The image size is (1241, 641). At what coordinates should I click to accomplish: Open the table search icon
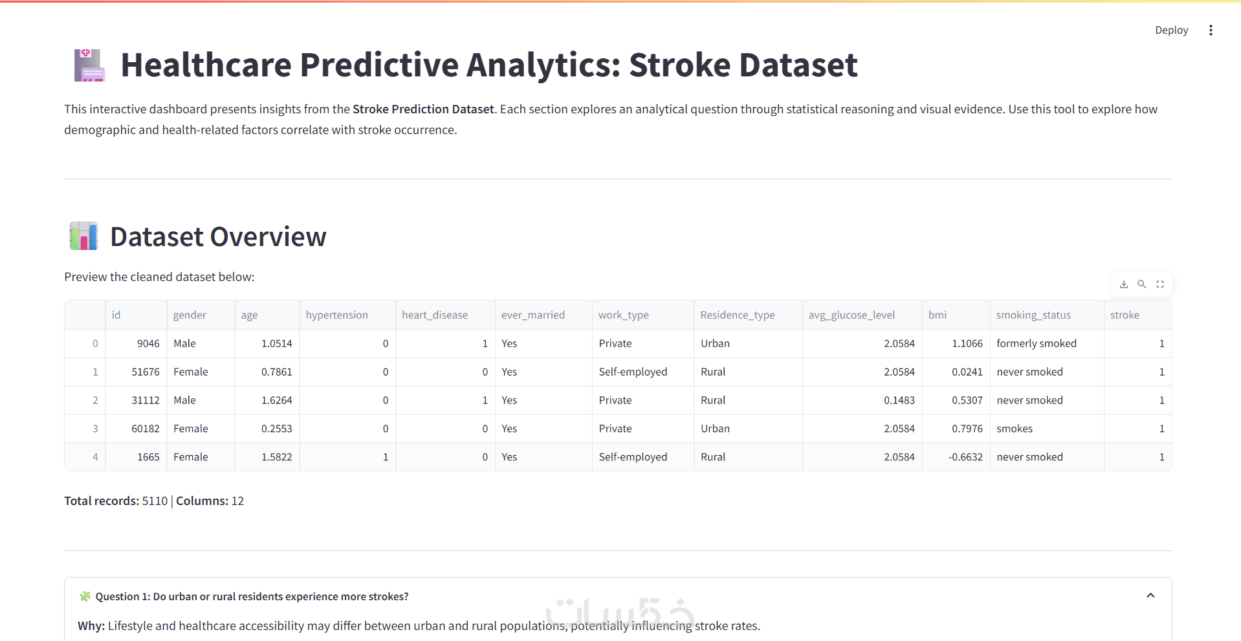pyautogui.click(x=1142, y=284)
